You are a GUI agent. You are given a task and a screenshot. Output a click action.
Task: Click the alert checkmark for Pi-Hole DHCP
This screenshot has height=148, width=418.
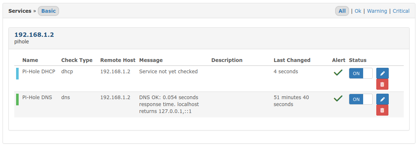pos(338,73)
